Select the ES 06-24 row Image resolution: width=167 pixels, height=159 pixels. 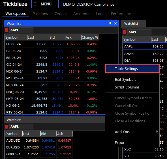coord(52,58)
